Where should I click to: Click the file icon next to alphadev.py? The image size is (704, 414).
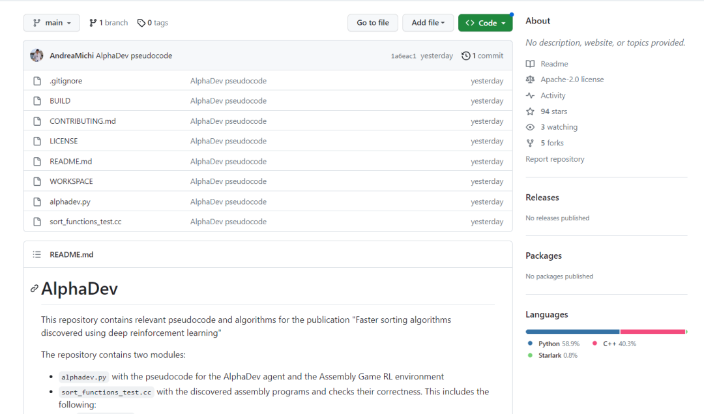[37, 201]
